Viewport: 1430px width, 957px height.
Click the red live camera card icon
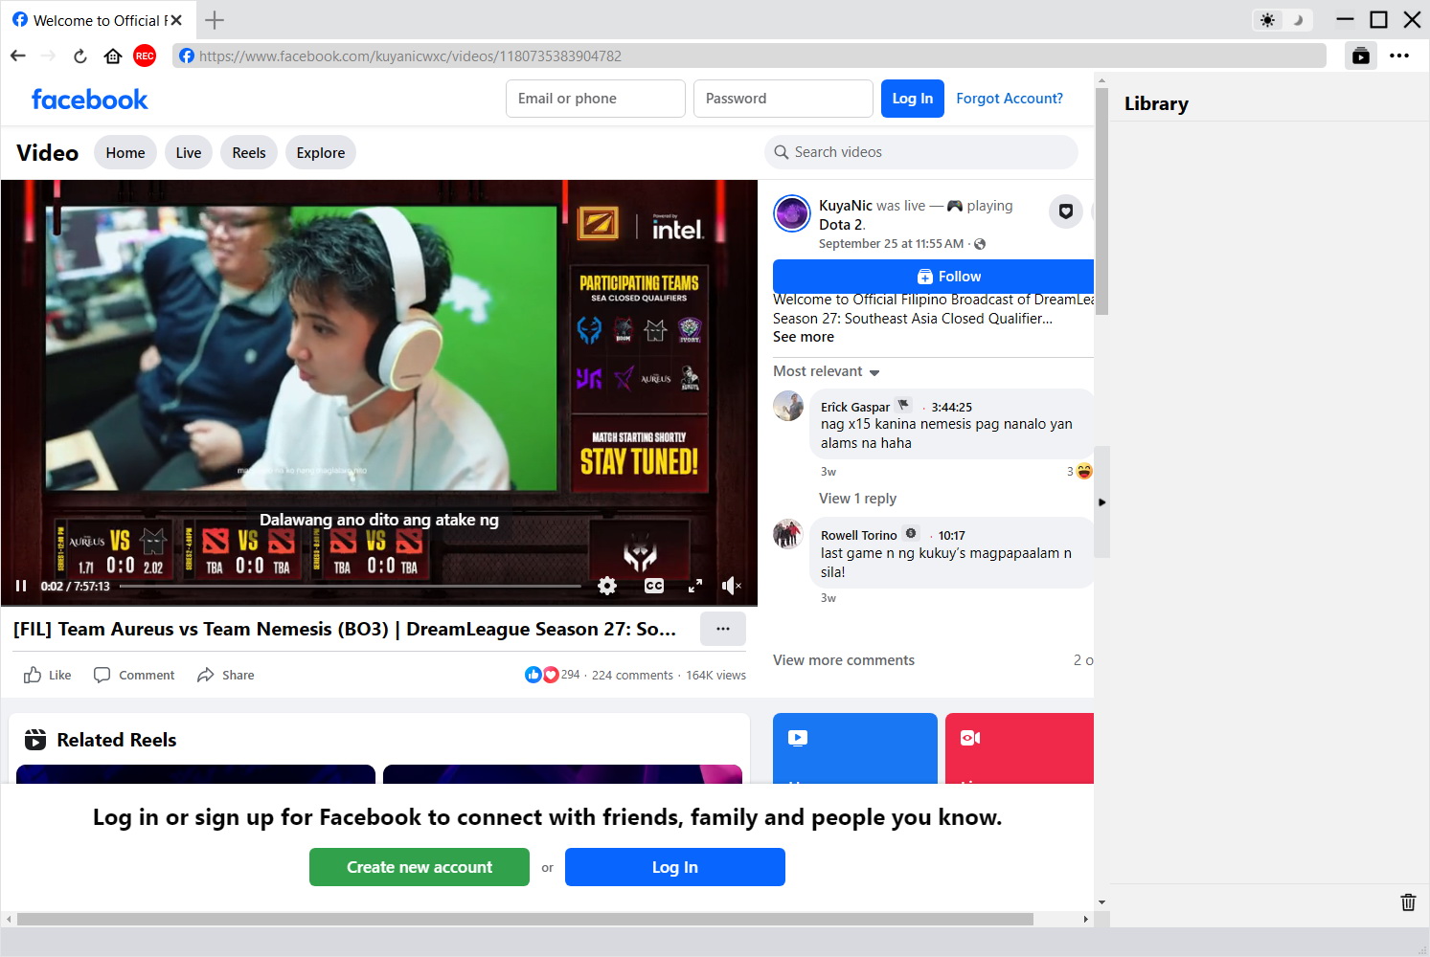pyautogui.click(x=970, y=738)
